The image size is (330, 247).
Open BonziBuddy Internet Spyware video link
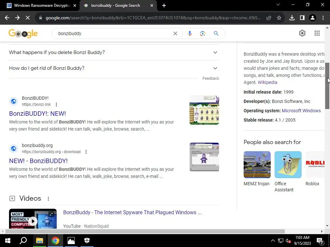click(x=132, y=212)
